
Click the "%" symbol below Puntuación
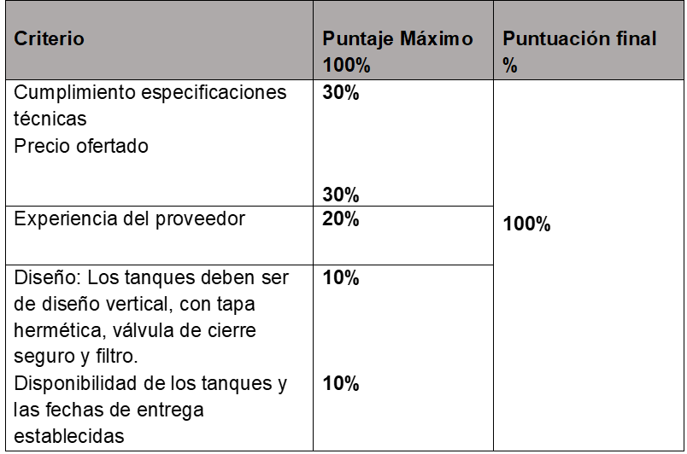click(510, 66)
